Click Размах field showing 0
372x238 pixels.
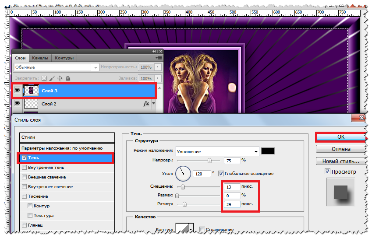point(232,196)
